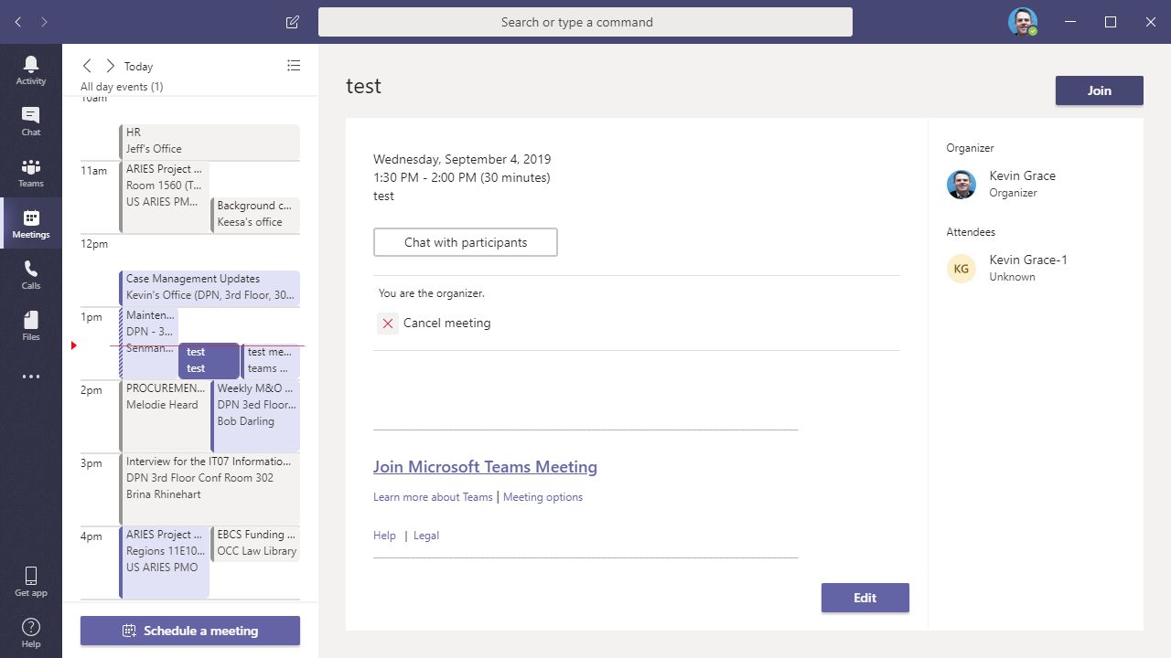Click the back navigation arrow
The height and width of the screenshot is (658, 1171).
point(17,22)
